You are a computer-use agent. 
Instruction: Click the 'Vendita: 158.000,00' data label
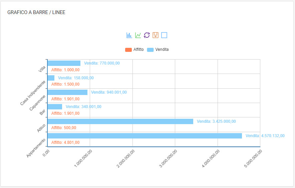(x=76, y=78)
